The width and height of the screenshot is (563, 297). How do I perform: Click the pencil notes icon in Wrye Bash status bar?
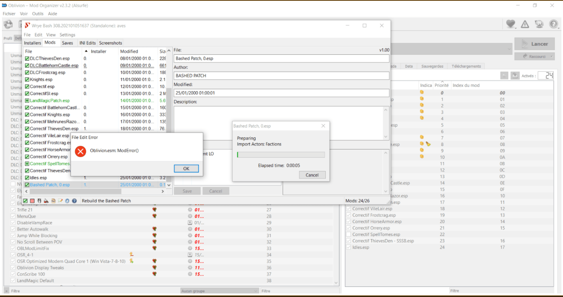(x=60, y=201)
